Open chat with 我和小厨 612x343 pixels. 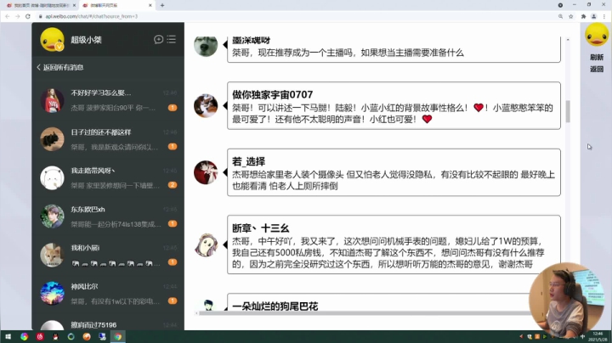point(108,255)
